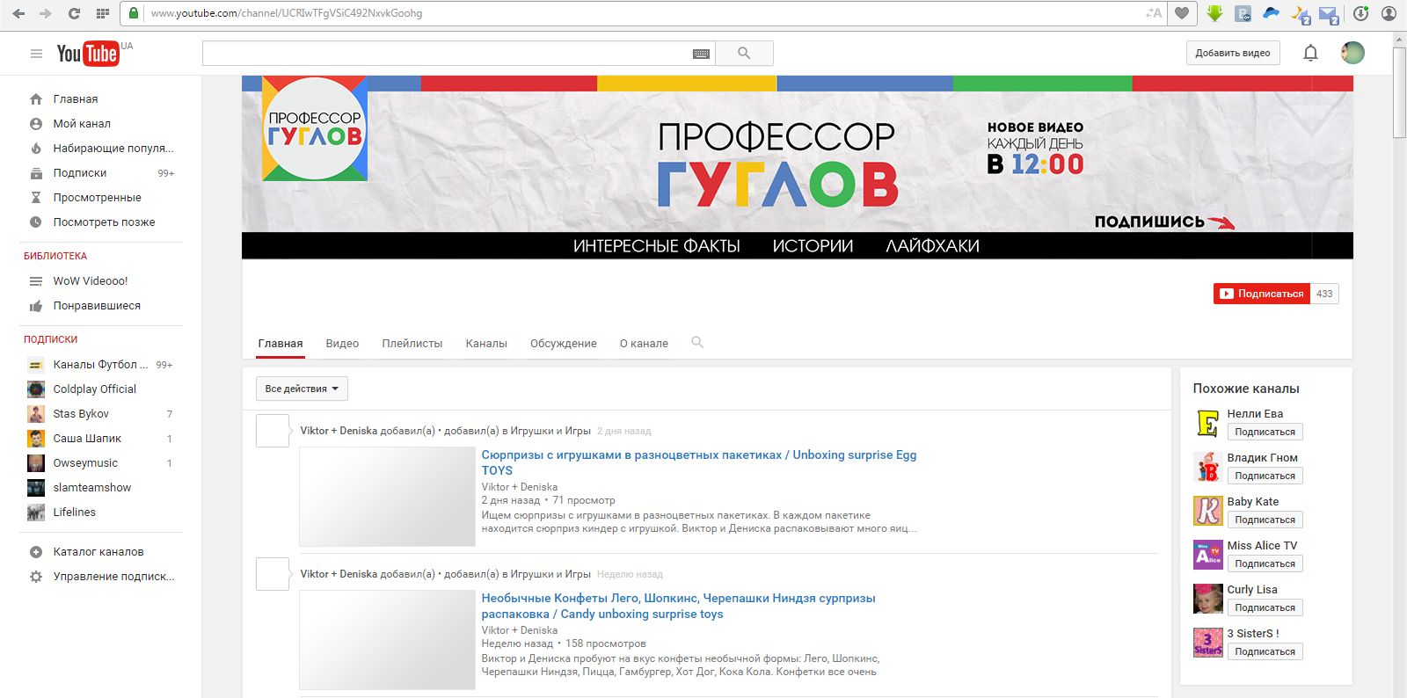Click the thumbnail of the Сюрпризы с игрушками video
Image resolution: width=1407 pixels, height=698 pixels.
click(x=388, y=497)
